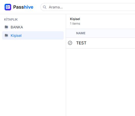Click the Passhive brand name
This screenshot has width=135, height=116.
(x=23, y=7)
